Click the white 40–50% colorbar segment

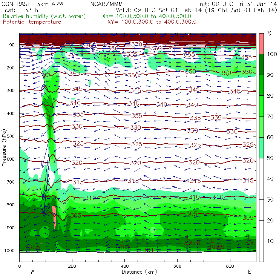pyautogui.click(x=261, y=168)
